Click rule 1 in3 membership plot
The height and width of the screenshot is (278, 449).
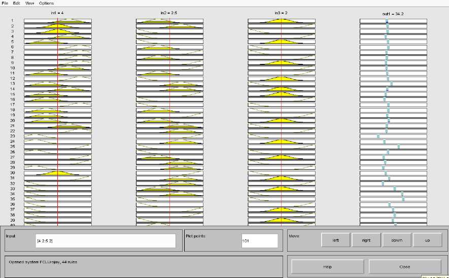[282, 21]
